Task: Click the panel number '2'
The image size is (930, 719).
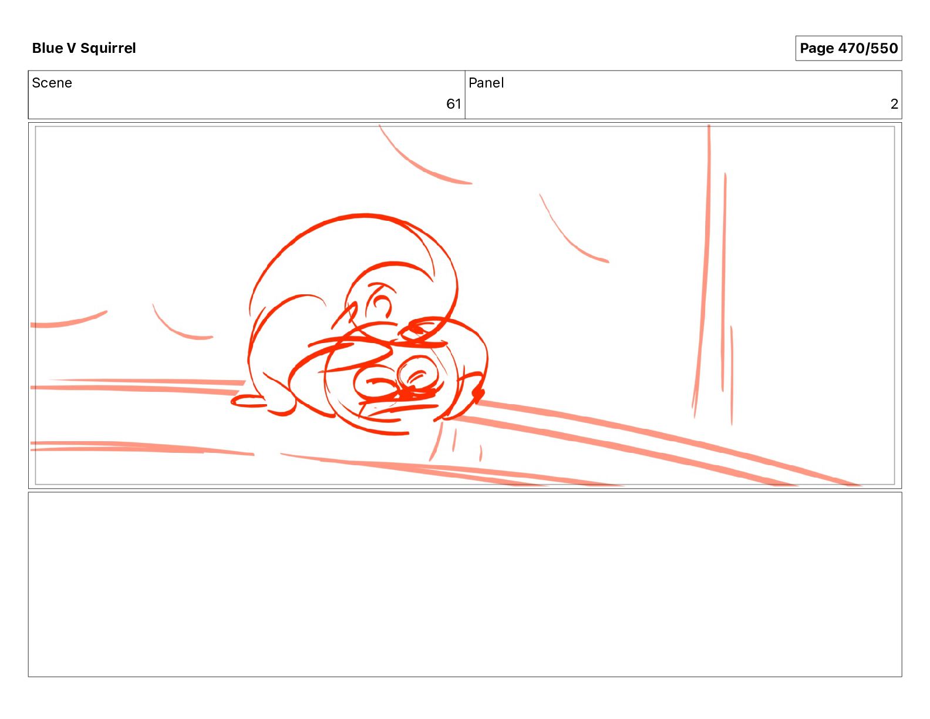Action: (894, 104)
